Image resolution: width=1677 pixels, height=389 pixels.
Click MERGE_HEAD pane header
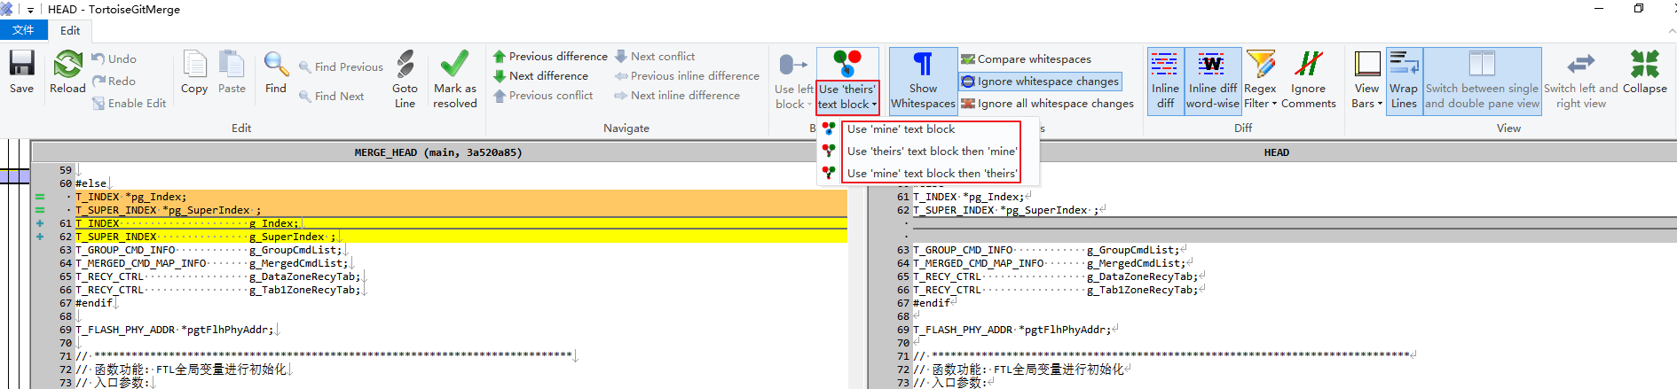438,152
